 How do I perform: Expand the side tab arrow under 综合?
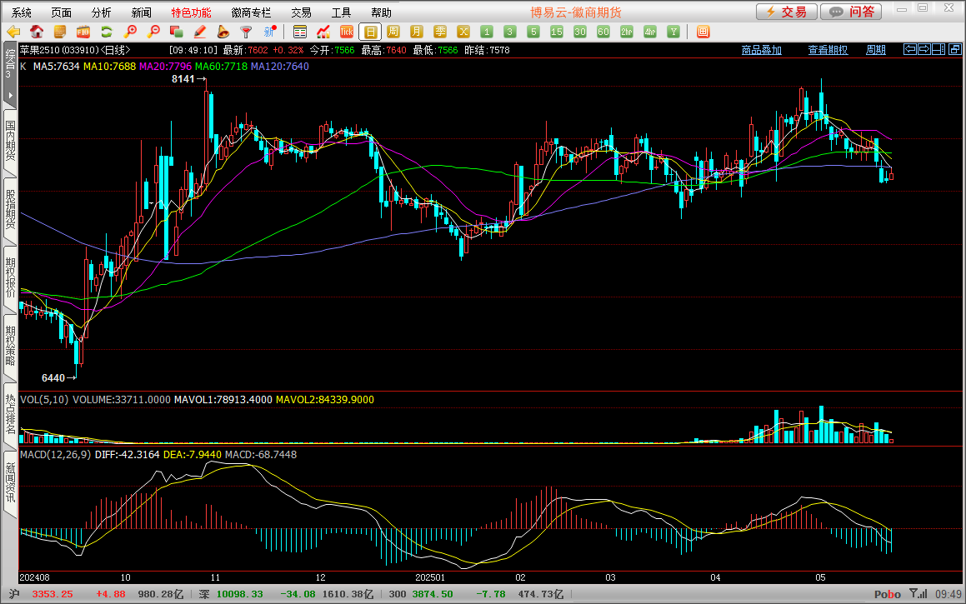(x=10, y=96)
